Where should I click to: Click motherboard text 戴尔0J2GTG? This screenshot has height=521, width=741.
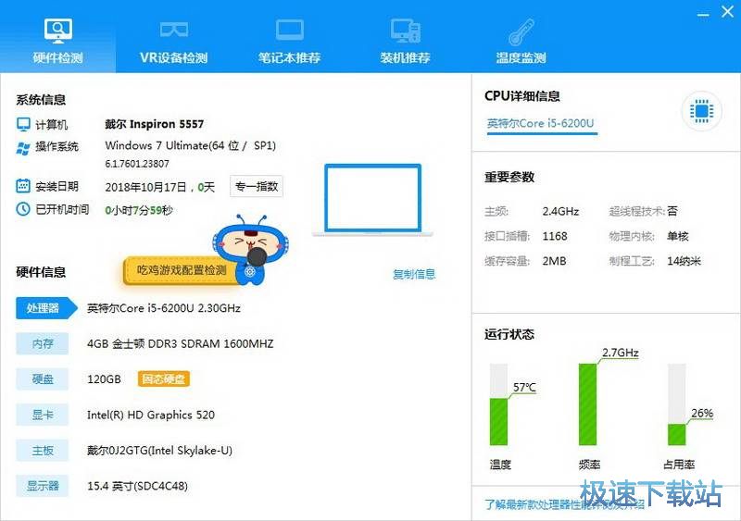click(159, 451)
